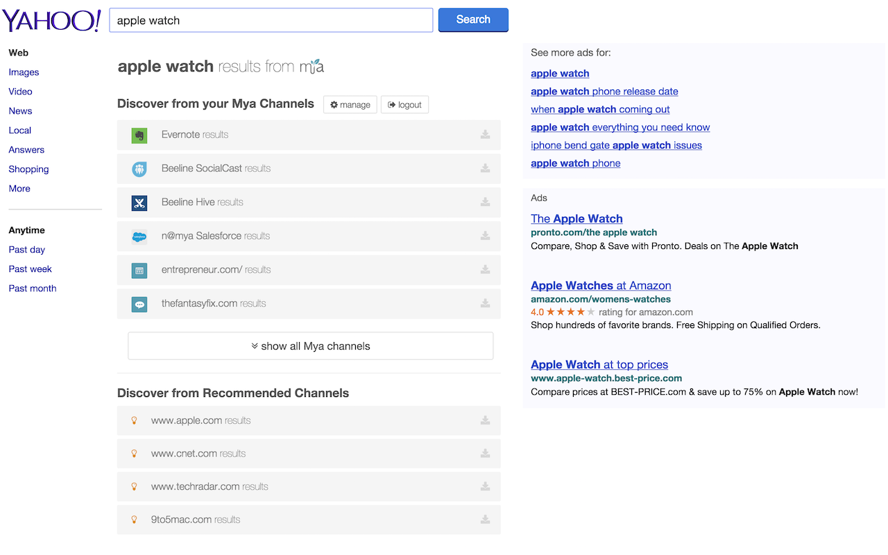This screenshot has width=888, height=555.
Task: Open Answers search category
Action: click(x=26, y=150)
